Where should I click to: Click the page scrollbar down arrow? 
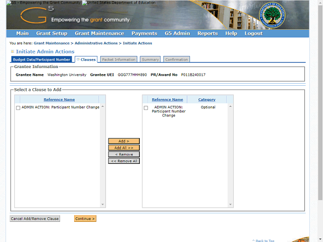pyautogui.click(x=320, y=239)
